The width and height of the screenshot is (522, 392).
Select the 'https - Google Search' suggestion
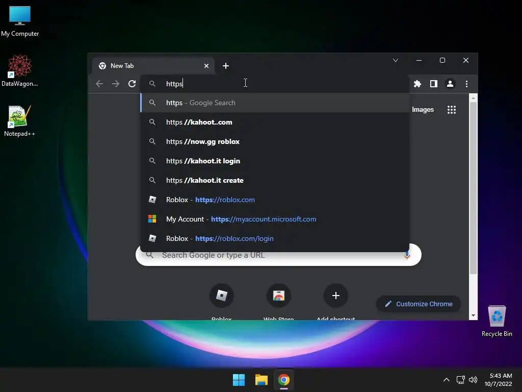click(275, 103)
